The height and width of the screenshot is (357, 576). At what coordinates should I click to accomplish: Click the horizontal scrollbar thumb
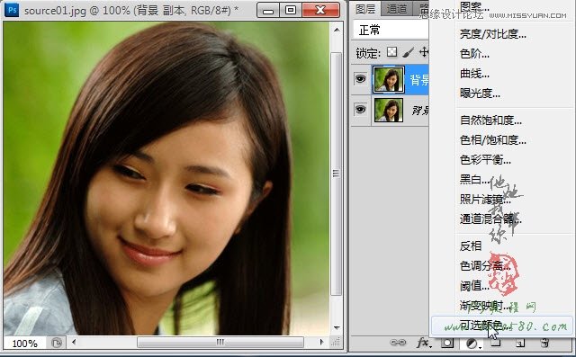click(220, 342)
